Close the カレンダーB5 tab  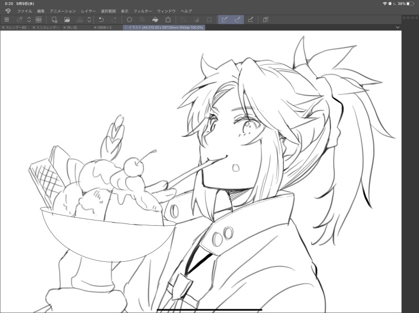coord(3,28)
